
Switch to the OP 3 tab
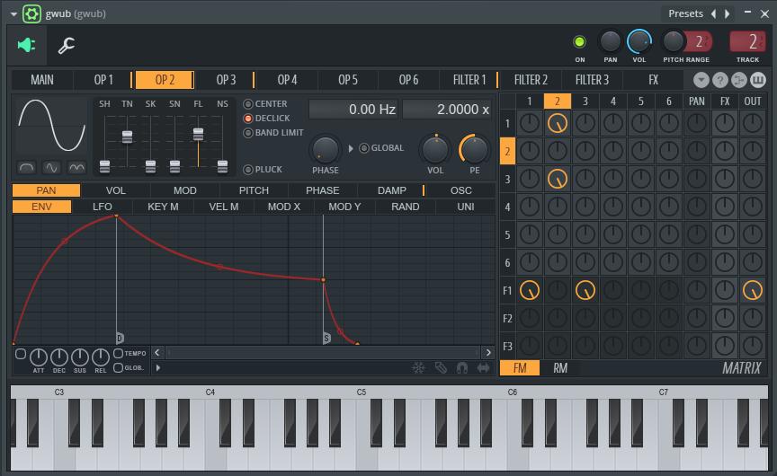[x=226, y=80]
